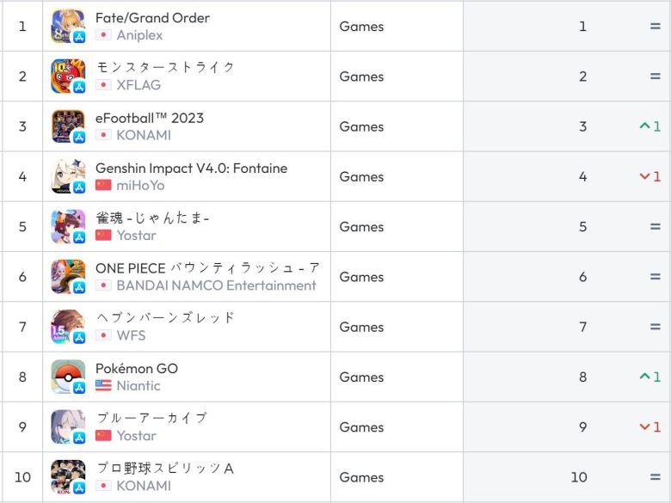The image size is (671, 503).
Task: Click the Monster Strike app icon by XFLAG
Action: pyautogui.click(x=68, y=77)
